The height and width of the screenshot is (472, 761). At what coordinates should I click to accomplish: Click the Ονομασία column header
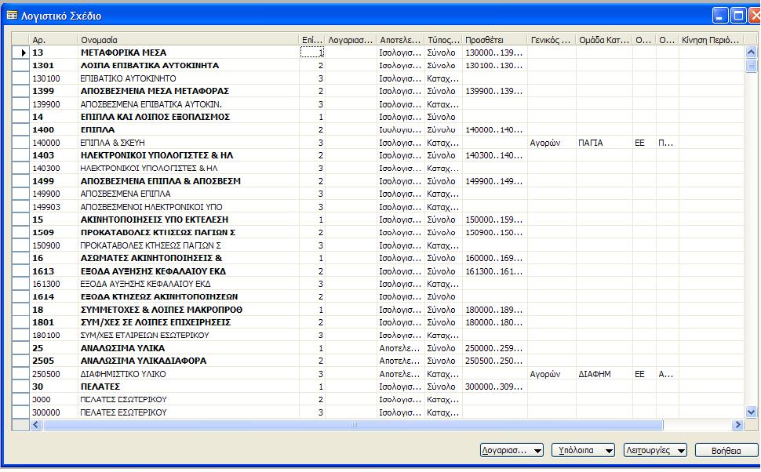coord(188,40)
